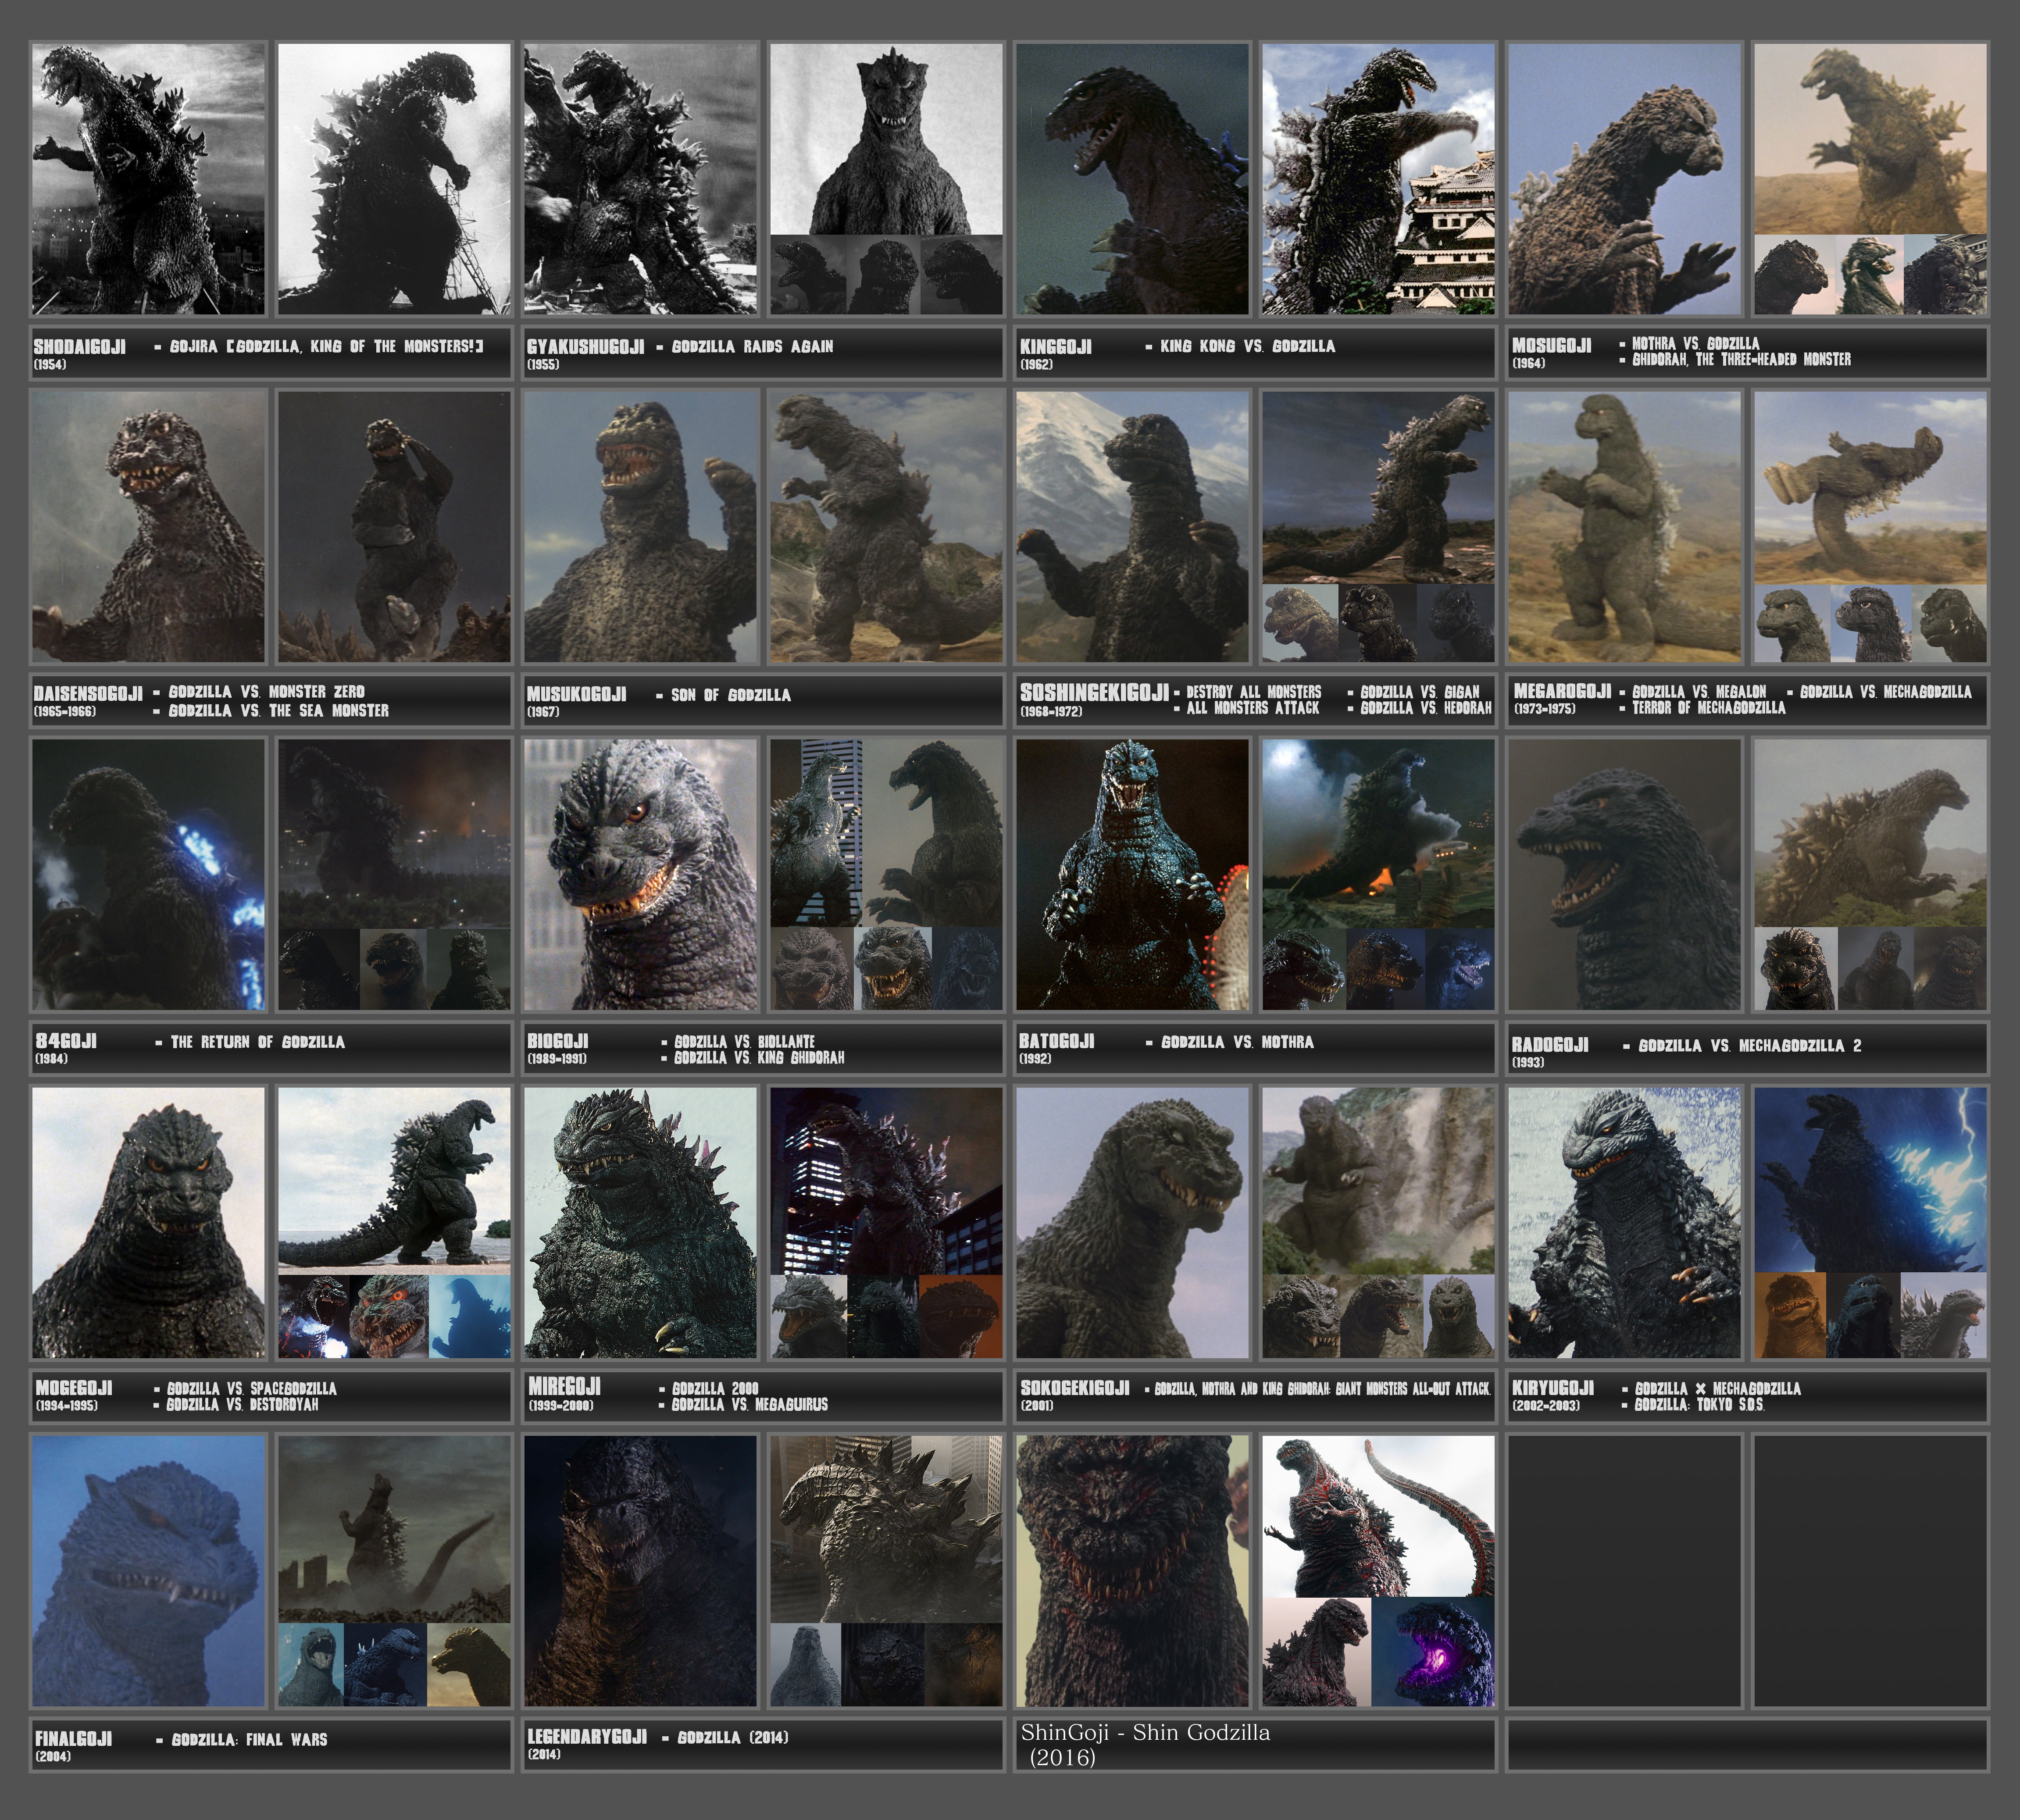The height and width of the screenshot is (1820, 2020).
Task: Click the 'Godzilla (2014)' film title
Action: click(x=733, y=1737)
